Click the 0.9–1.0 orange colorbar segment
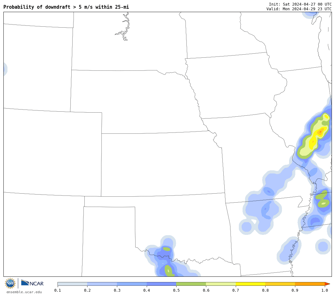This screenshot has width=335, height=296. [x=310, y=284]
